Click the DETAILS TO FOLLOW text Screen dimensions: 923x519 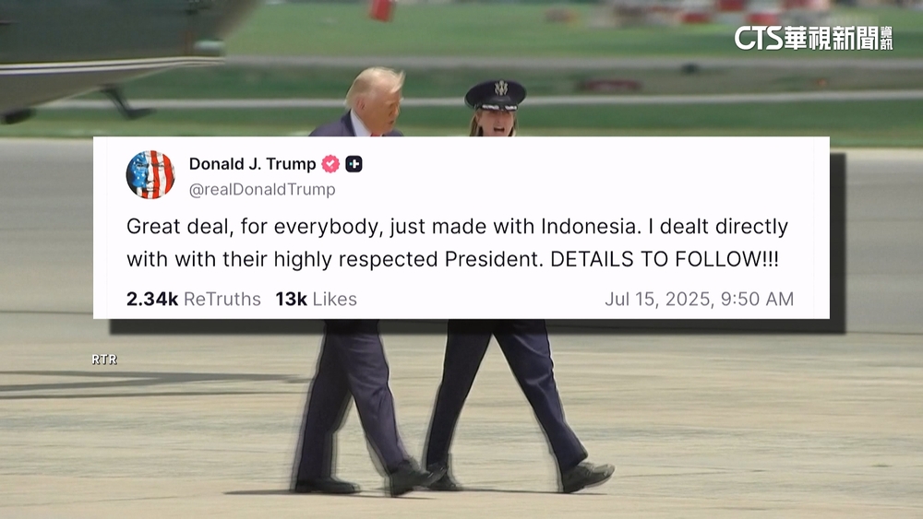(664, 259)
